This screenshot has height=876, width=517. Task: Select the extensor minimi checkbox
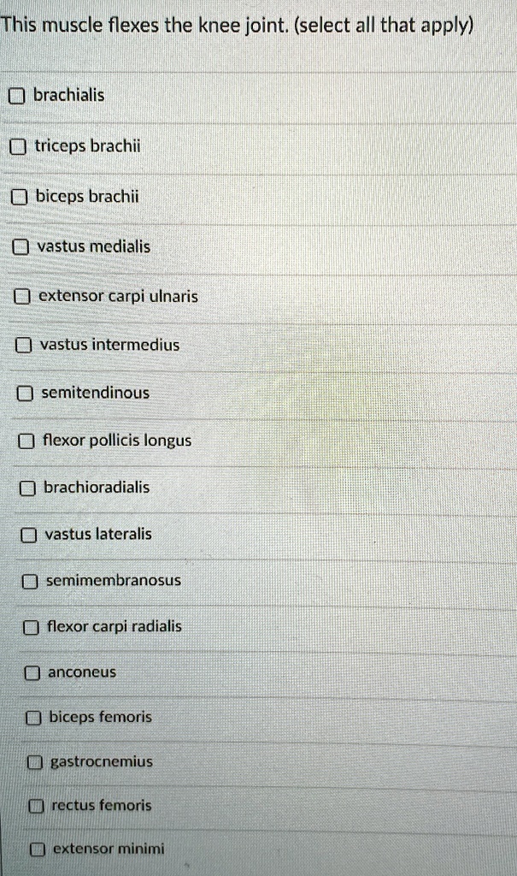coord(37,849)
